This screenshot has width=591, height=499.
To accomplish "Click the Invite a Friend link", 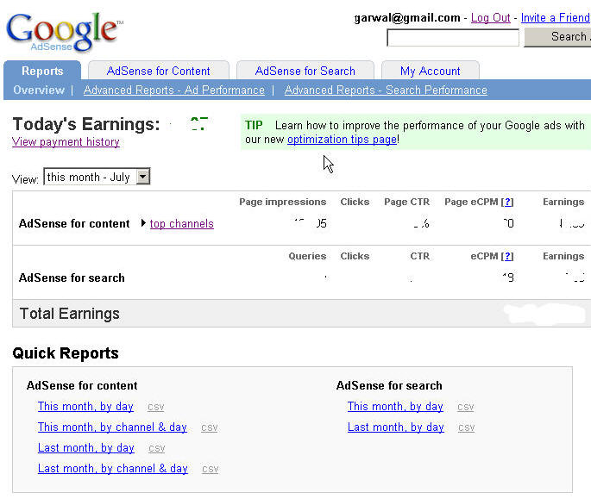I will pyautogui.click(x=555, y=18).
